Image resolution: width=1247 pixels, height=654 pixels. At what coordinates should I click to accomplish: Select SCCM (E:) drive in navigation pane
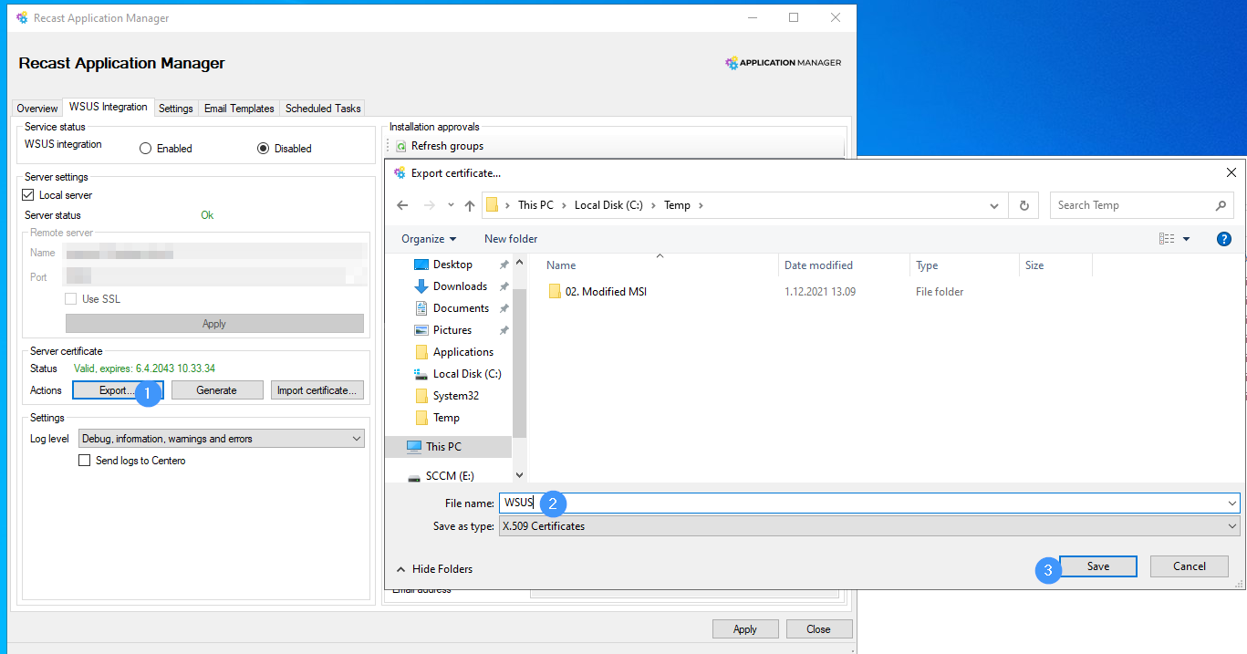tap(450, 476)
